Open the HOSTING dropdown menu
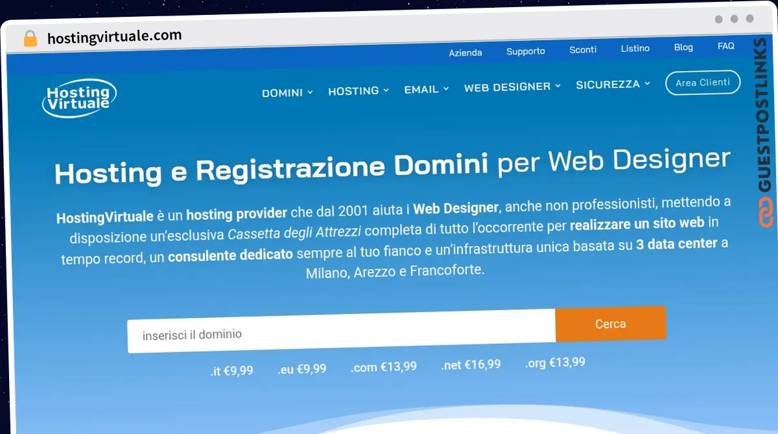778x434 pixels. click(x=357, y=91)
